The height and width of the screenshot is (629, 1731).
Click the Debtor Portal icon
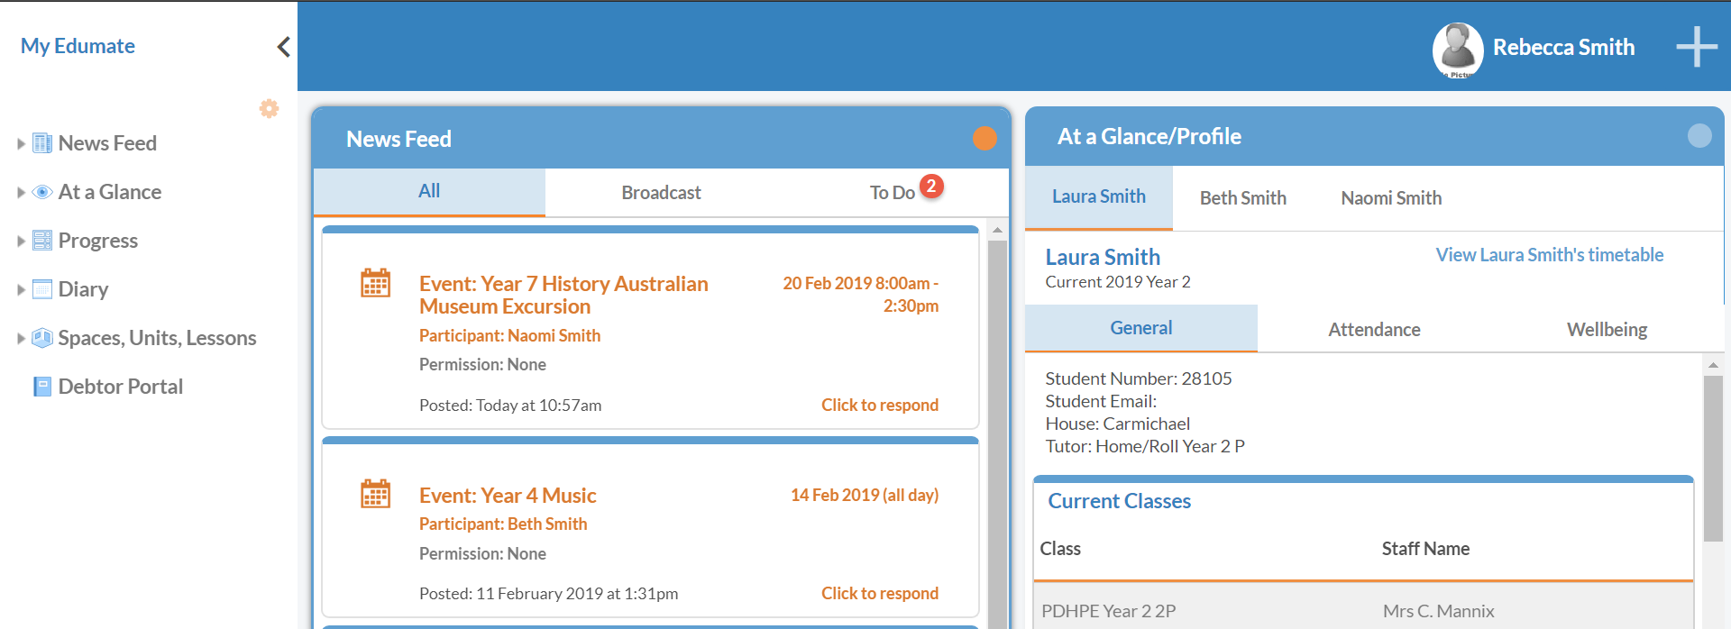coord(42,387)
